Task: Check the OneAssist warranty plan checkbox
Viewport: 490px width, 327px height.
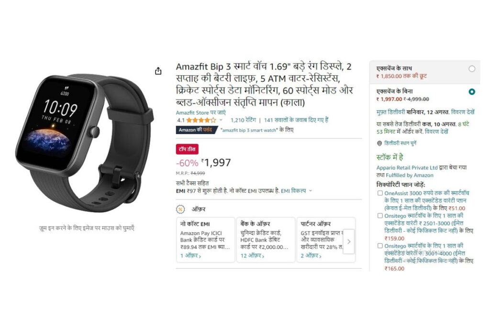Action: (380, 193)
